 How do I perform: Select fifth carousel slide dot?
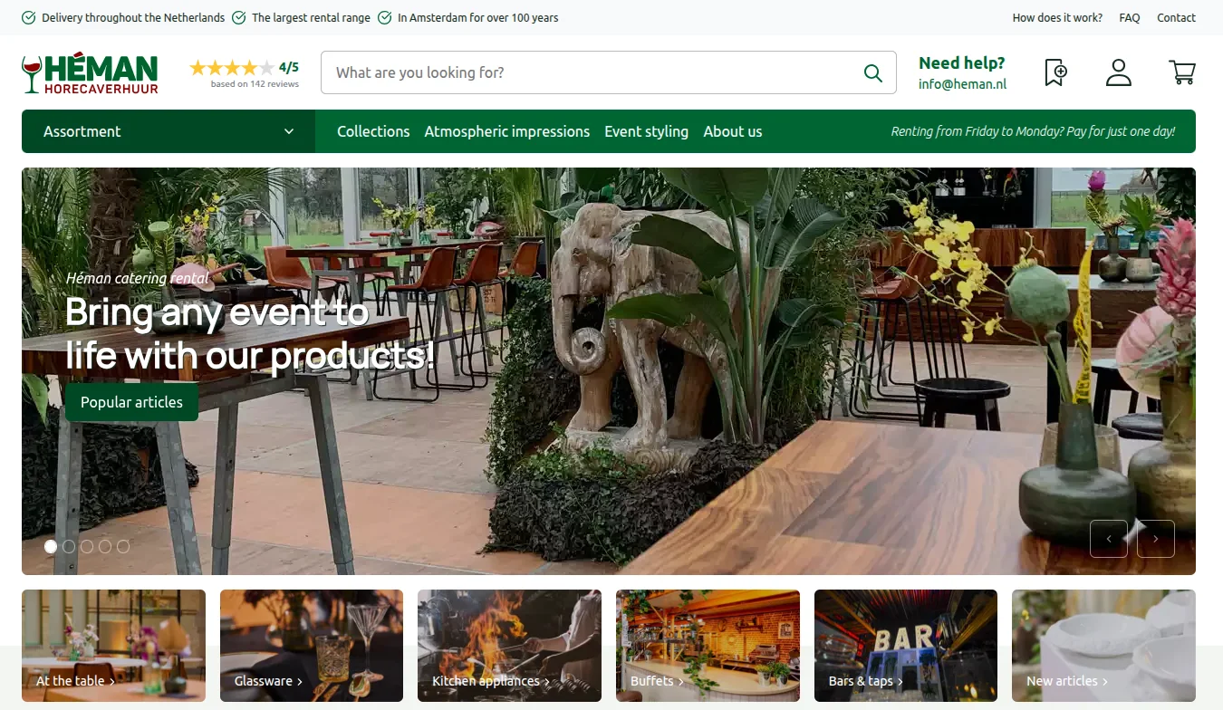click(x=123, y=546)
